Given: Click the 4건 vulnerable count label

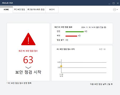Looking at the screenshot, I should tap(79, 36).
